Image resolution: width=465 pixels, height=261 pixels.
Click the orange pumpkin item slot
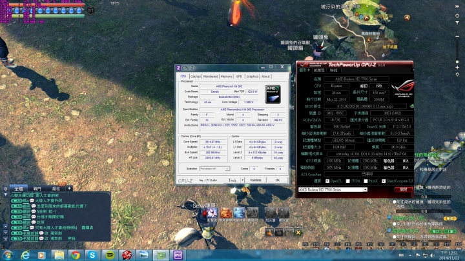[269, 233]
